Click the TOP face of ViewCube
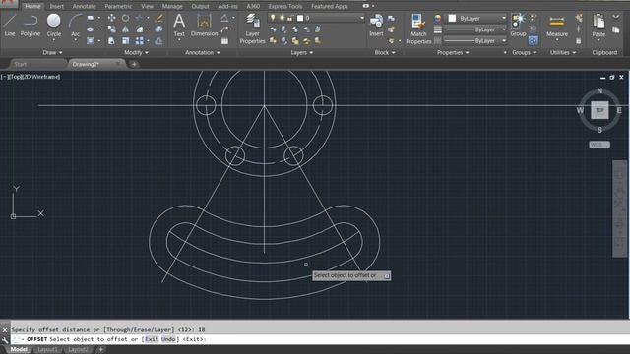The image size is (630, 354). tap(599, 110)
